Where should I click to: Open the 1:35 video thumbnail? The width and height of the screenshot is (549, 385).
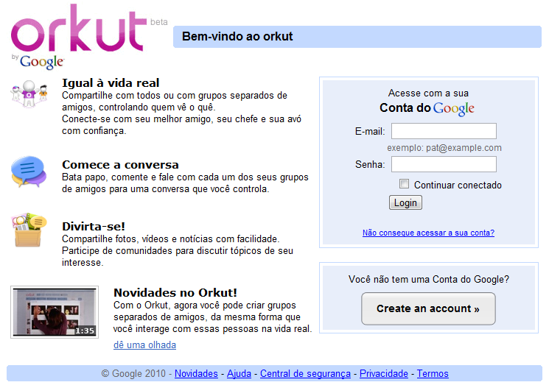click(x=55, y=312)
